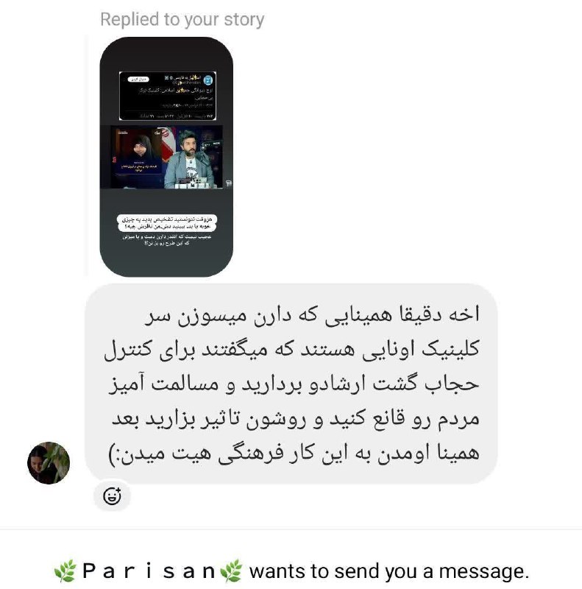Open the Parisan username
Viewport: 582px width, 589px height.
pos(149,571)
